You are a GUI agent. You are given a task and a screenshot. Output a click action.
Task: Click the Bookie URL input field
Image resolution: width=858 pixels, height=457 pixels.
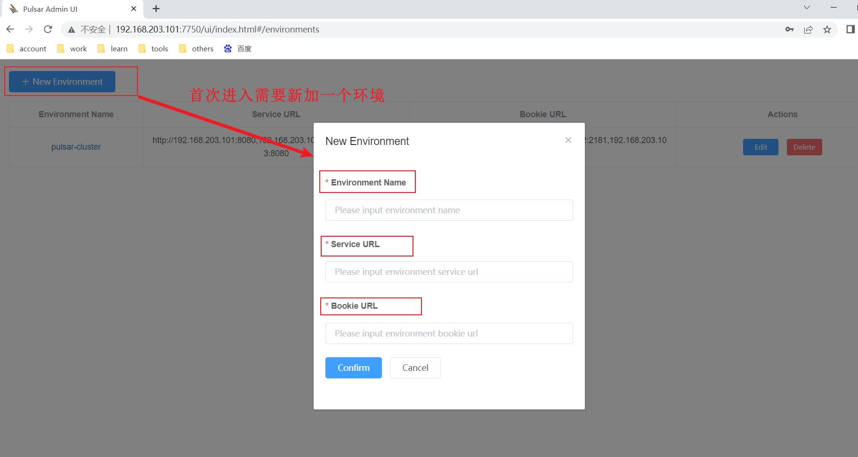coord(448,333)
